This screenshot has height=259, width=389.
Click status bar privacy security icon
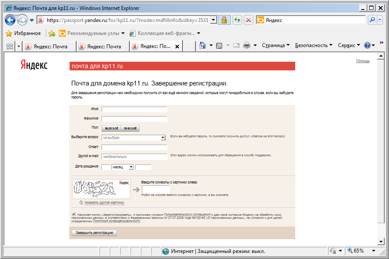click(x=333, y=251)
